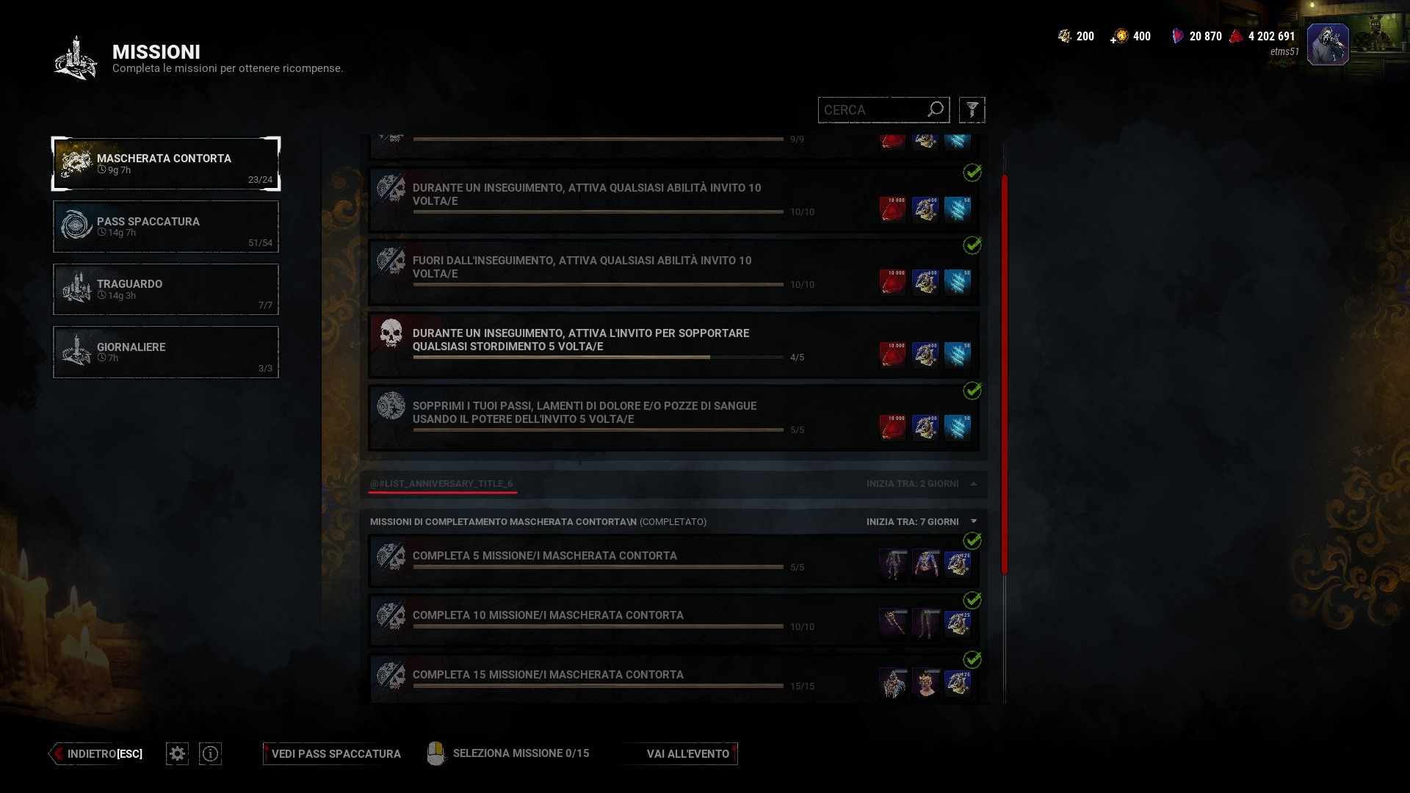This screenshot has width=1410, height=793.
Task: Click the skull icon of stordimento mission
Action: [391, 334]
